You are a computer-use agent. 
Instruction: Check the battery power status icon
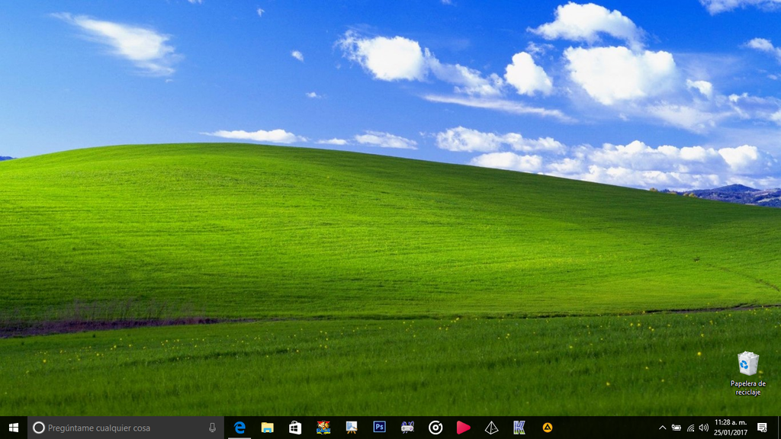(677, 428)
